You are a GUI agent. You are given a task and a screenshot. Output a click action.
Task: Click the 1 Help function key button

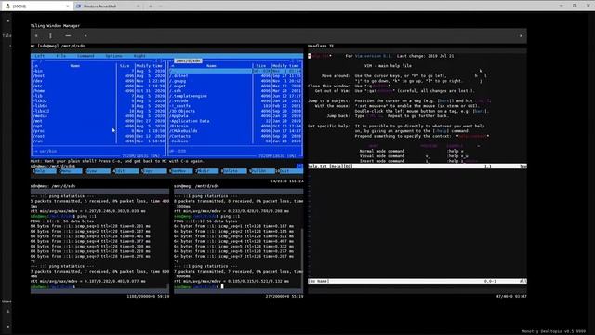pyautogui.click(x=45, y=171)
